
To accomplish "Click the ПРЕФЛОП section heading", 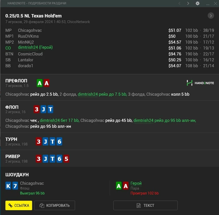I will pos(16,81).
